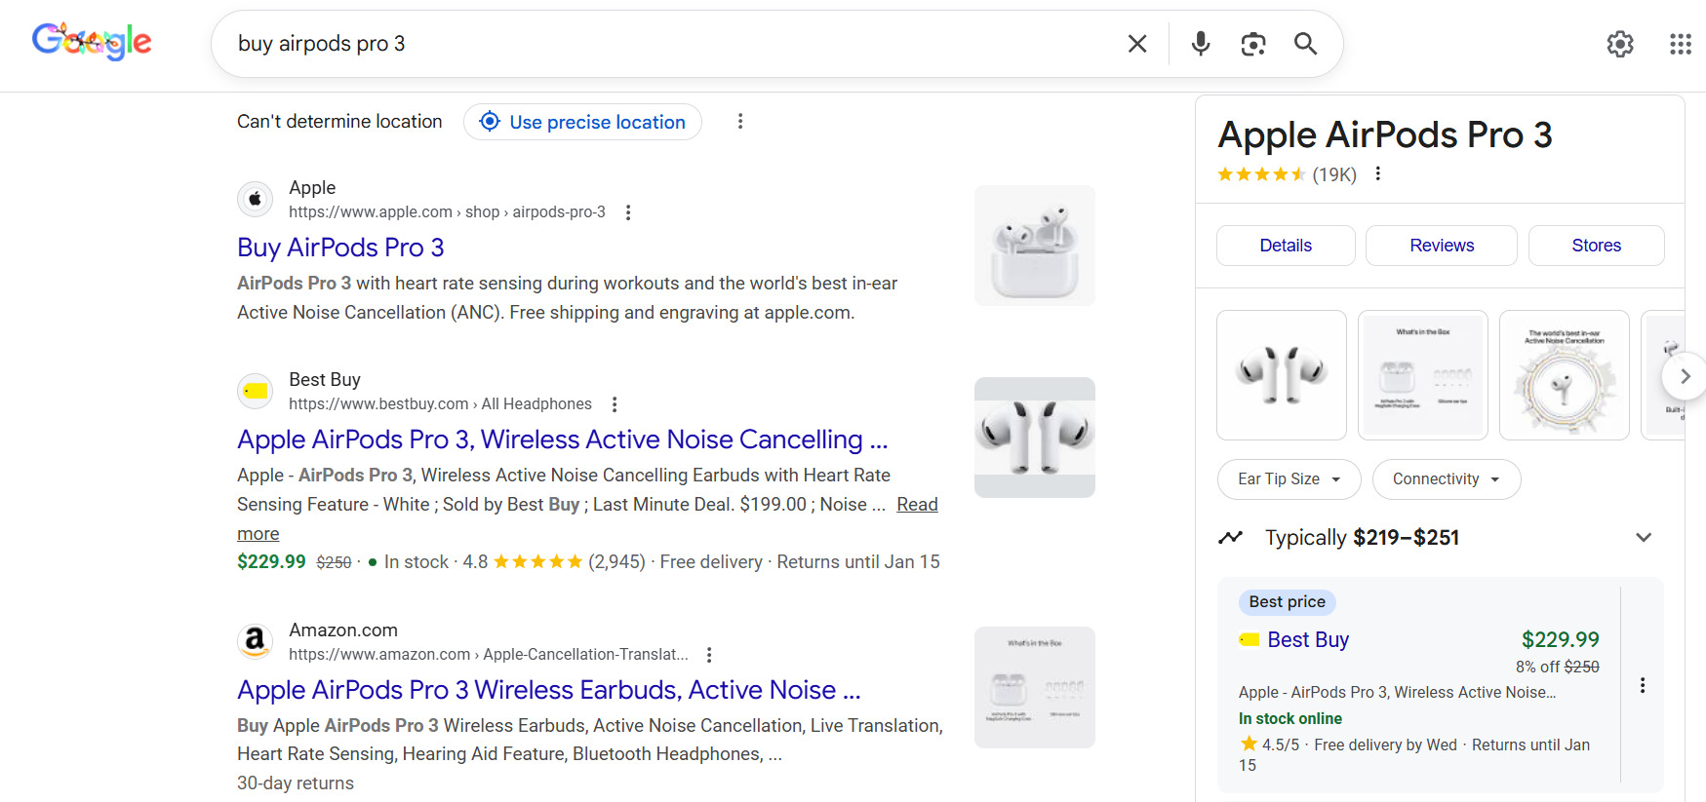Open Ear Tip Size dropdown
Image resolution: width=1706 pixels, height=802 pixels.
(1289, 479)
